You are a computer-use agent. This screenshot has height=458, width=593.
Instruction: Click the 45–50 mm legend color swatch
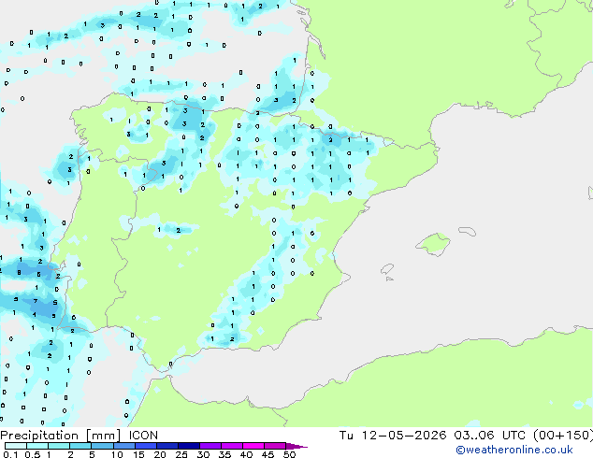click(275, 446)
